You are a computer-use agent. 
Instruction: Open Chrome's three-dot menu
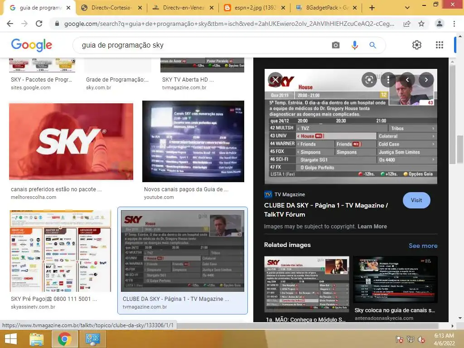(454, 24)
